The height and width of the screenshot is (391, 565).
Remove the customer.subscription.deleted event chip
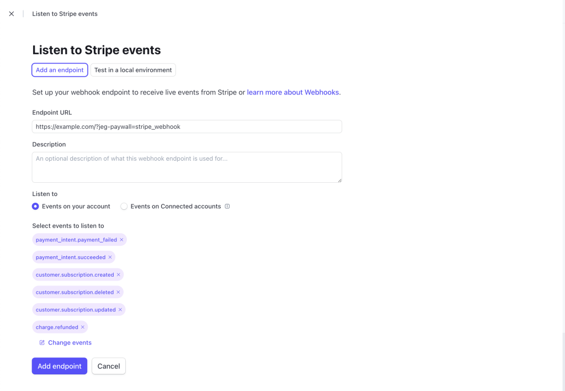pos(118,292)
